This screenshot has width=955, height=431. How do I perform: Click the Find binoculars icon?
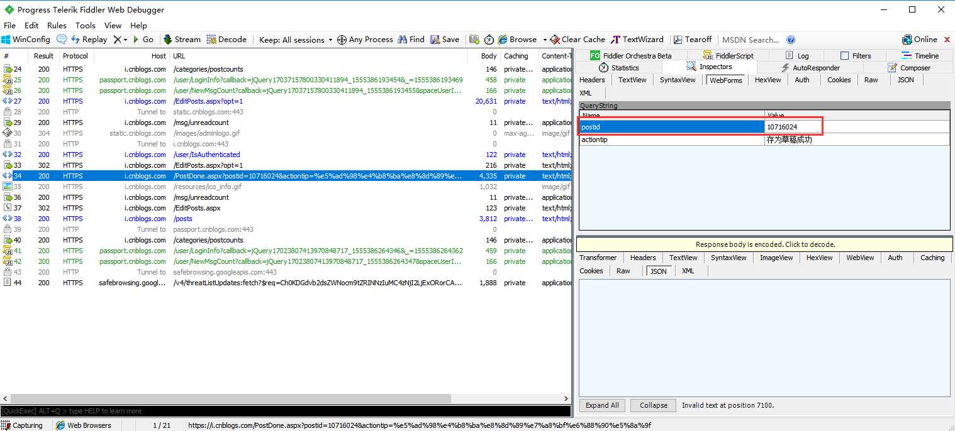(x=403, y=40)
